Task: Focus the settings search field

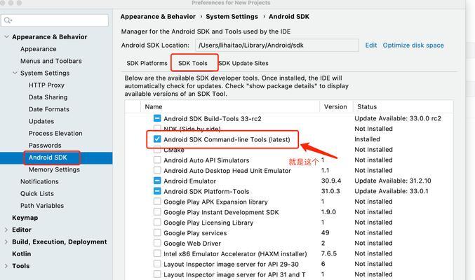Action: [55, 20]
